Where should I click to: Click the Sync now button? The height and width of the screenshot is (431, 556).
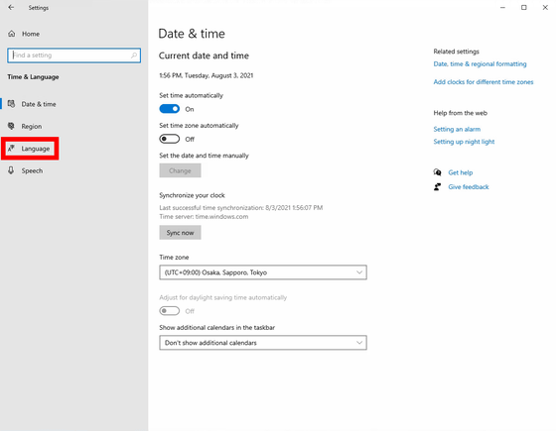(x=180, y=233)
